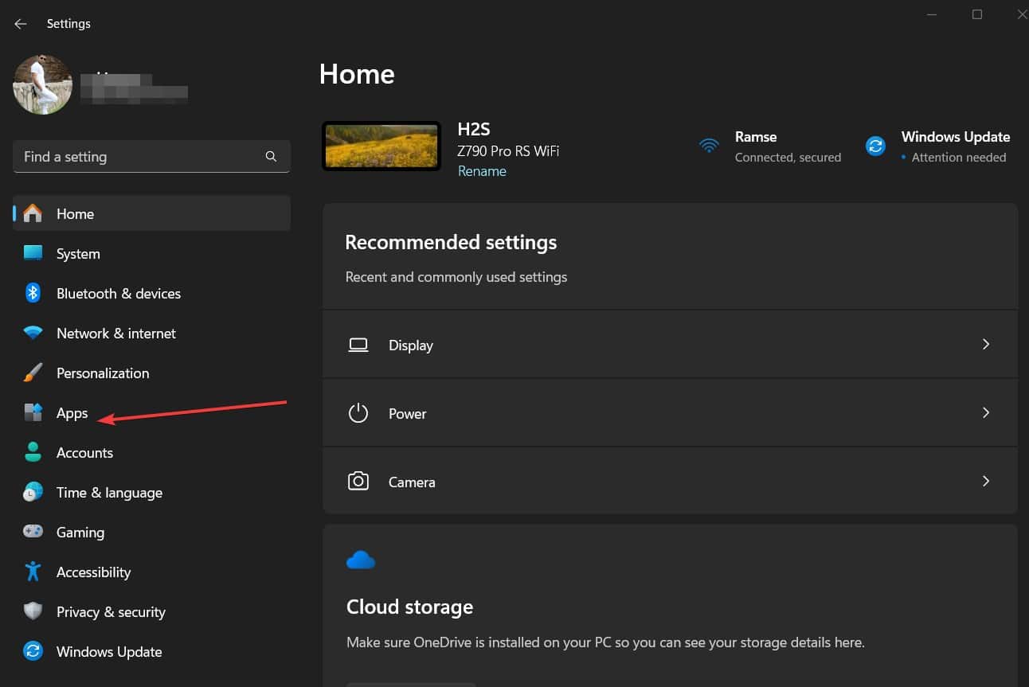Click the System monitor icon in sidebar
Image resolution: width=1029 pixels, height=687 pixels.
pos(33,253)
